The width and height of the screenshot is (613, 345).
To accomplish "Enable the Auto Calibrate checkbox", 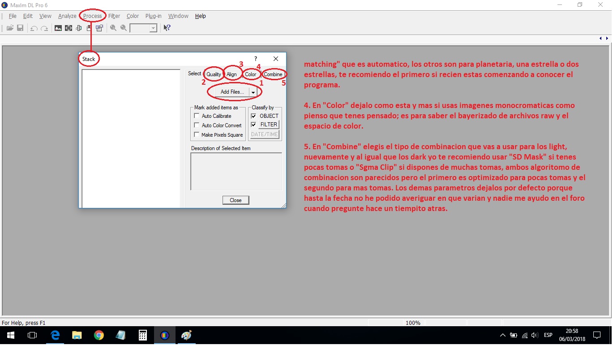I will [x=197, y=116].
